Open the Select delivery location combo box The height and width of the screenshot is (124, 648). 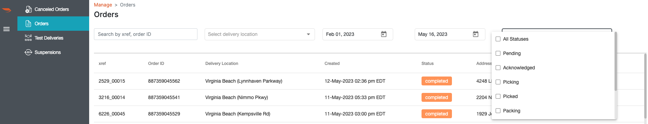tap(260, 34)
